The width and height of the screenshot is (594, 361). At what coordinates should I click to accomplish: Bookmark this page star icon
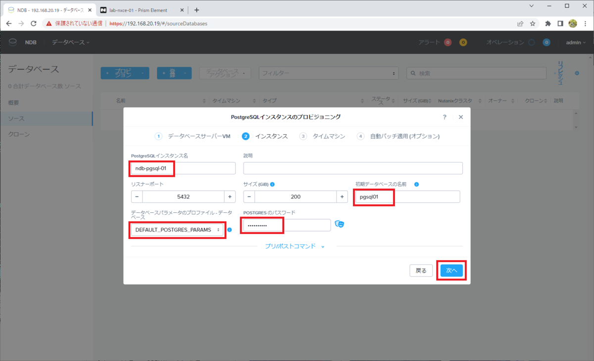(533, 23)
